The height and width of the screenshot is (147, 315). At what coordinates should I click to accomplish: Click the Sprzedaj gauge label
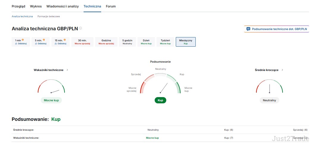pyautogui.click(x=136, y=74)
